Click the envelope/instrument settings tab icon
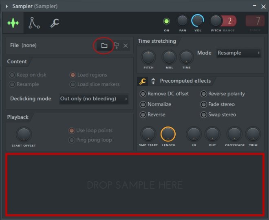The image size is (269, 220). (34, 23)
